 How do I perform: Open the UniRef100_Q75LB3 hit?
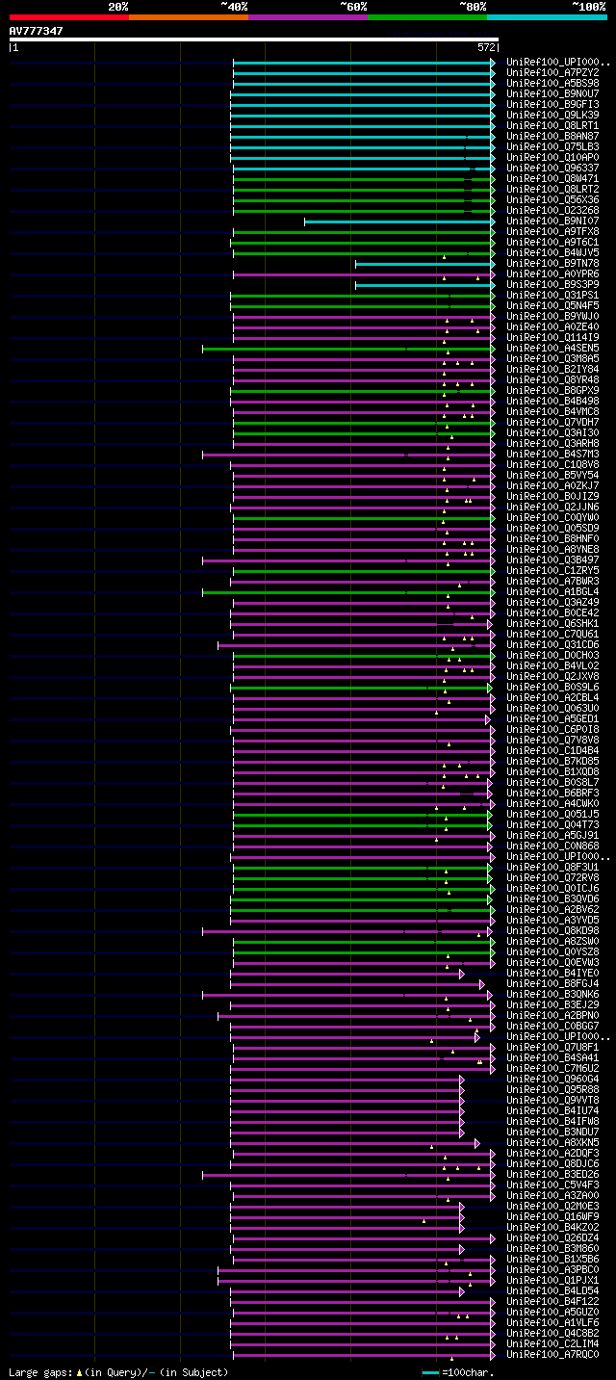(552, 147)
